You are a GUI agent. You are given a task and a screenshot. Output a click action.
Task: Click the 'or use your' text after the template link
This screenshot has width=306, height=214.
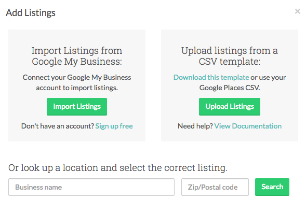point(268,78)
